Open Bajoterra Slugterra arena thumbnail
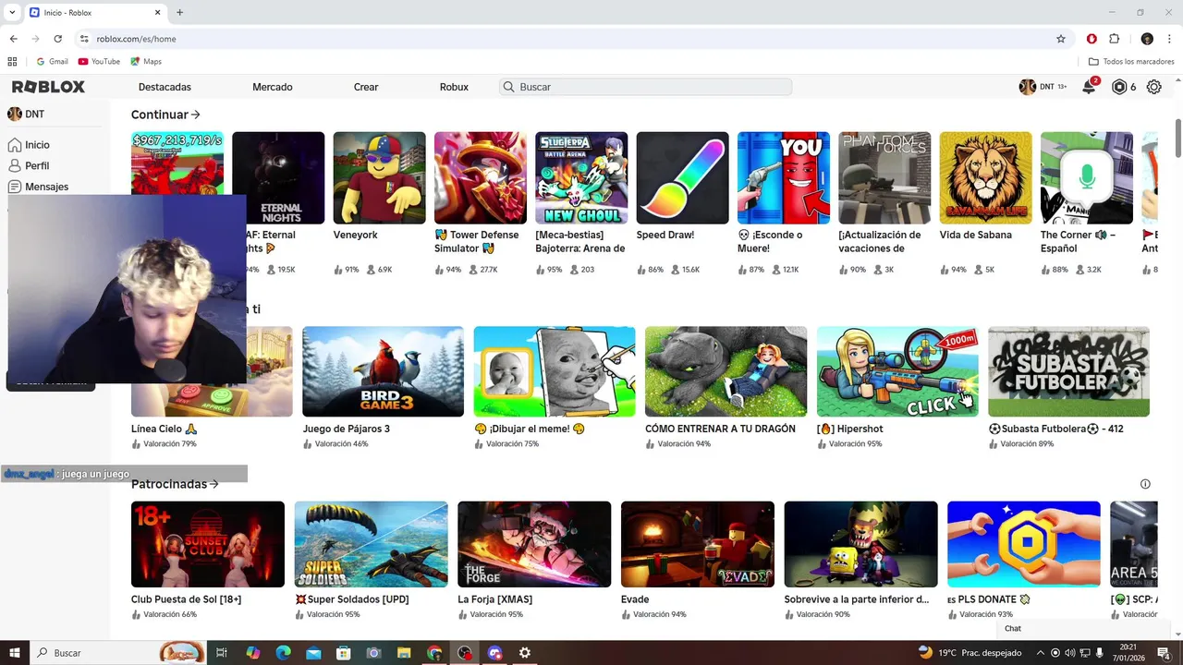1183x665 pixels. (581, 177)
